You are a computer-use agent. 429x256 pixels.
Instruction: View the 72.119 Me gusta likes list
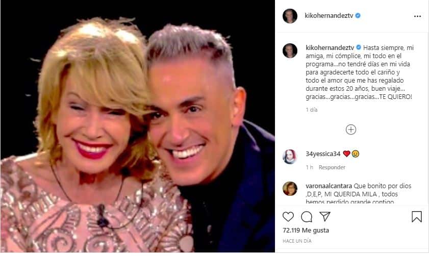click(306, 231)
